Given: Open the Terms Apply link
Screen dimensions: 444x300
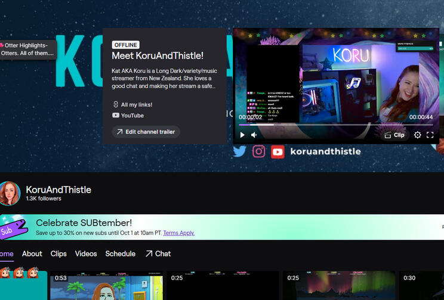Looking at the screenshot, I should tap(179, 233).
